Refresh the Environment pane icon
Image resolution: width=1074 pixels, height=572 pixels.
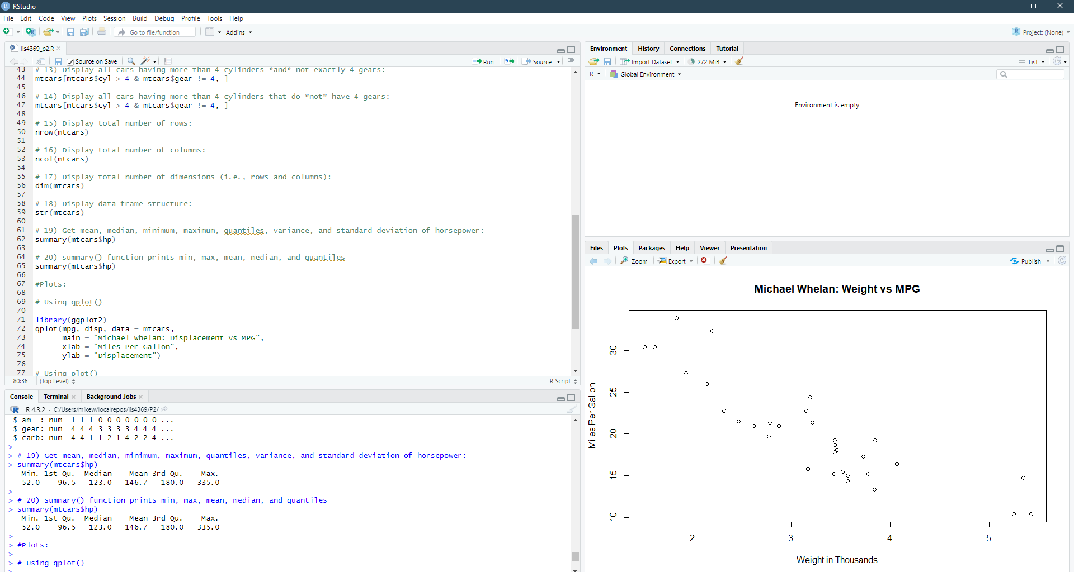coord(1057,61)
